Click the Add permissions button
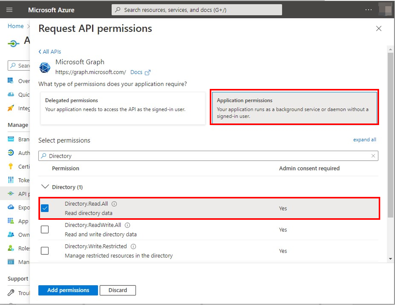Image resolution: width=395 pixels, height=306 pixels. [x=68, y=290]
